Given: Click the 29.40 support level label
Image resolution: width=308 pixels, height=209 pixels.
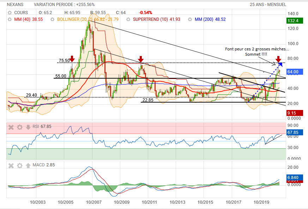Looking at the screenshot, I should point(31,95).
